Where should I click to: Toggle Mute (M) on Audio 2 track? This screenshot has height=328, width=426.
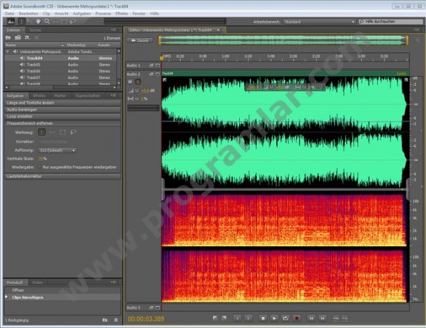130,82
